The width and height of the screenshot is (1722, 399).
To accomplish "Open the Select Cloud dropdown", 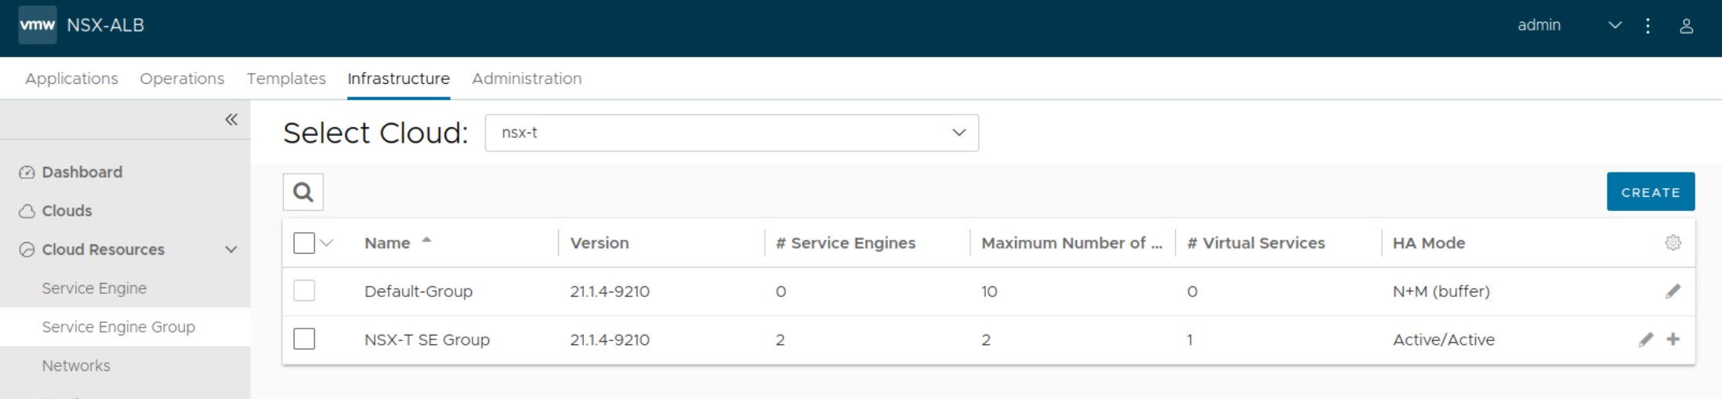I will [x=730, y=133].
